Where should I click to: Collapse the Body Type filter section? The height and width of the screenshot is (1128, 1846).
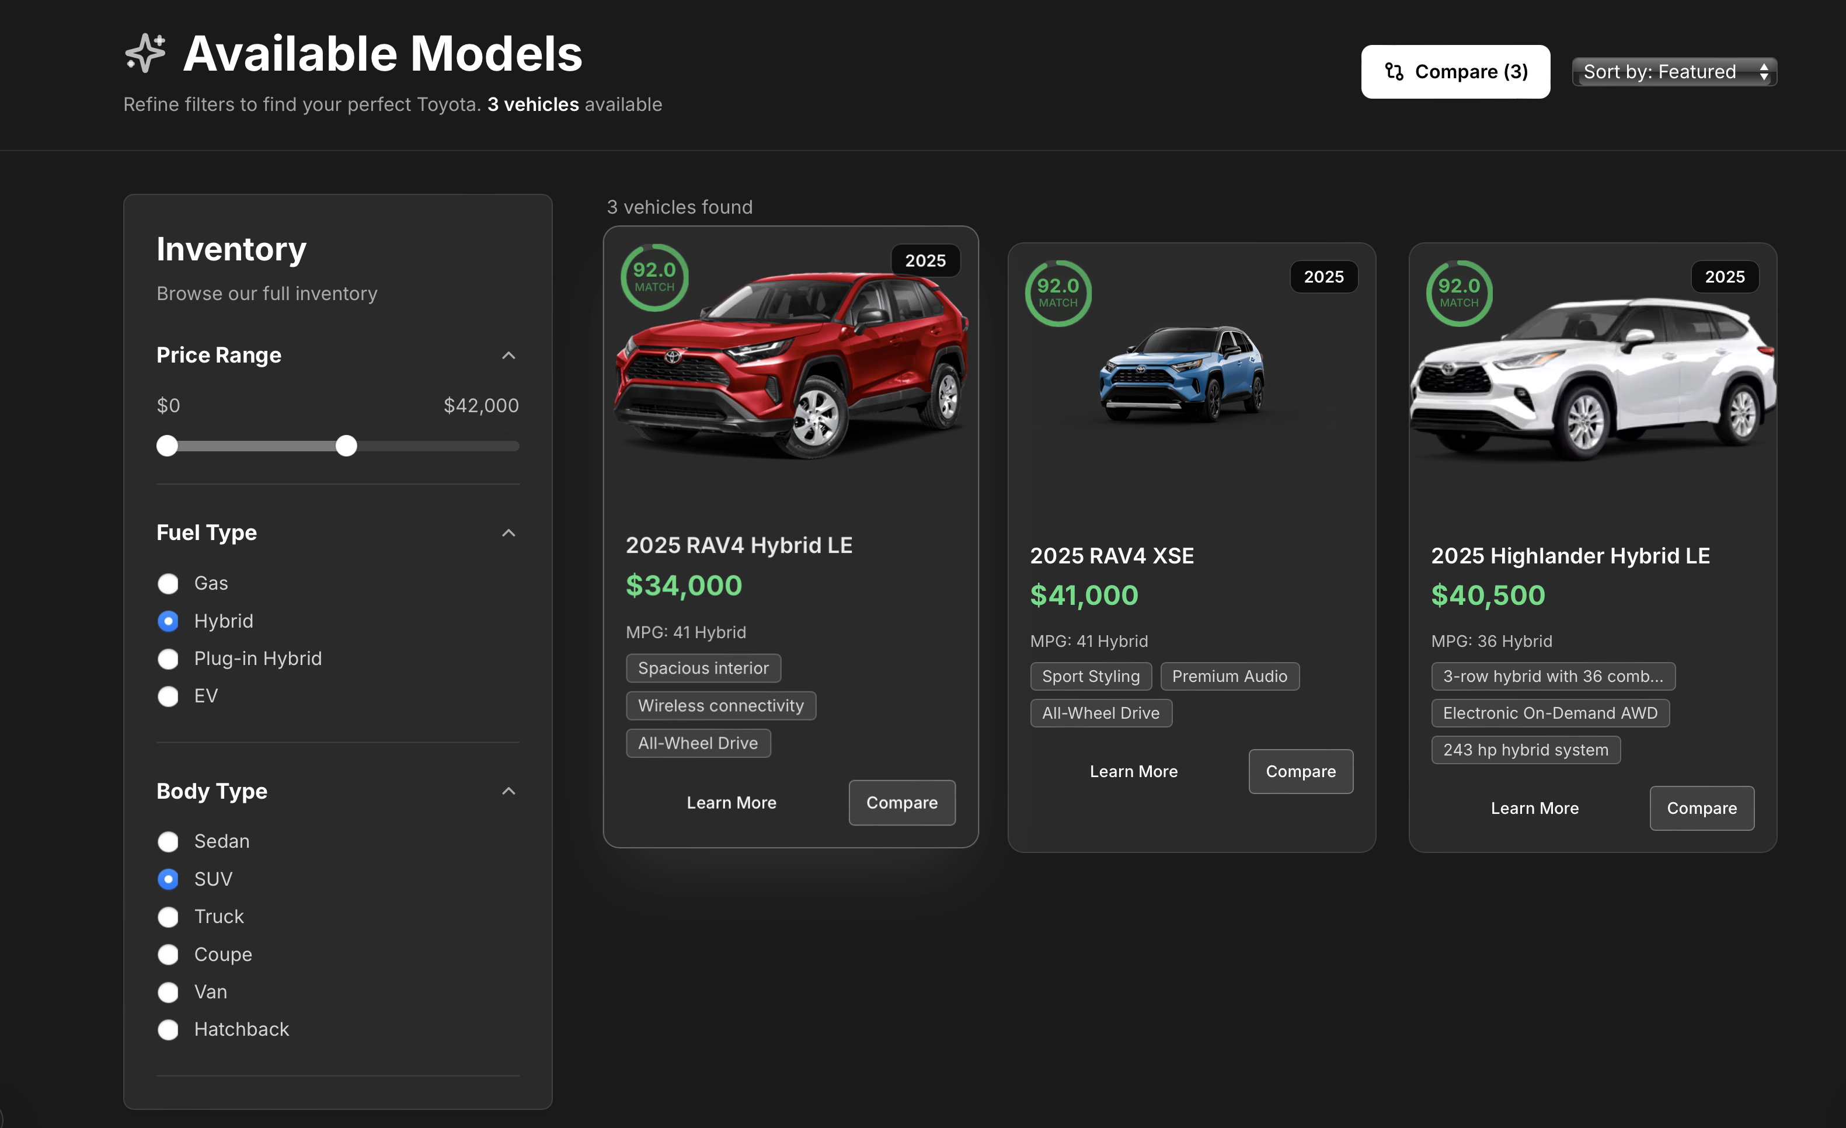508,791
